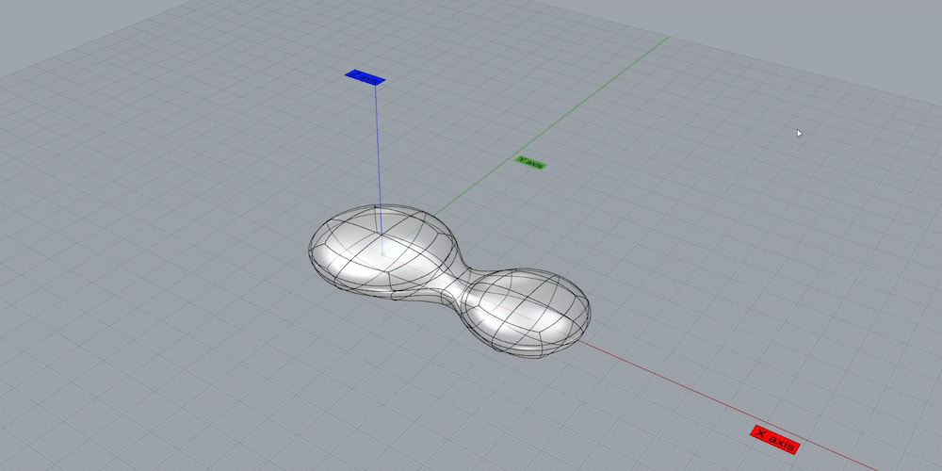Click the red X axis label
The image size is (942, 471).
(x=775, y=439)
